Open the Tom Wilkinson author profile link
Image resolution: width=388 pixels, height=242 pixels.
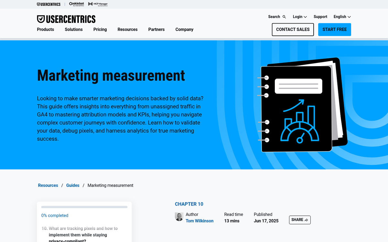(x=199, y=221)
